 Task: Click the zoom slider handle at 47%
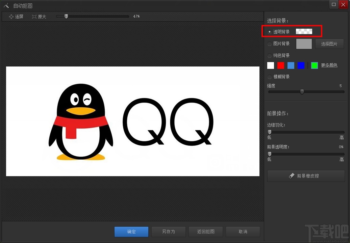[66, 16]
